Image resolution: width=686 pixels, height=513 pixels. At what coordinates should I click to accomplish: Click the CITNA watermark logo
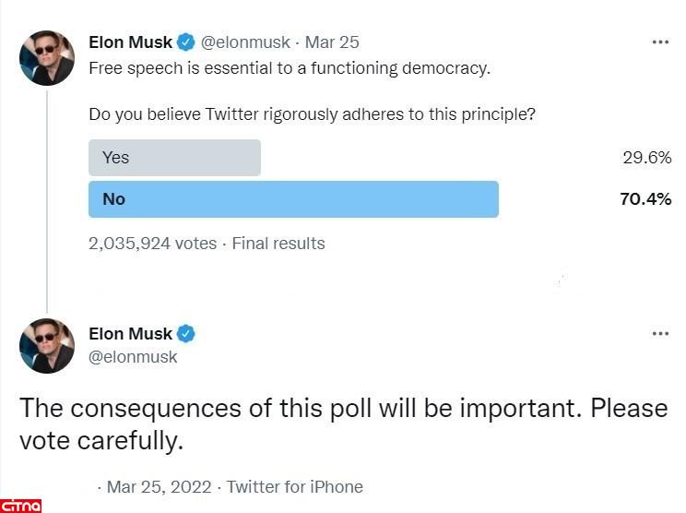[21, 504]
